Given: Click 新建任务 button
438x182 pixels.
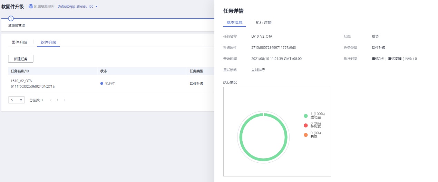Looking at the screenshot, I should 21,59.
